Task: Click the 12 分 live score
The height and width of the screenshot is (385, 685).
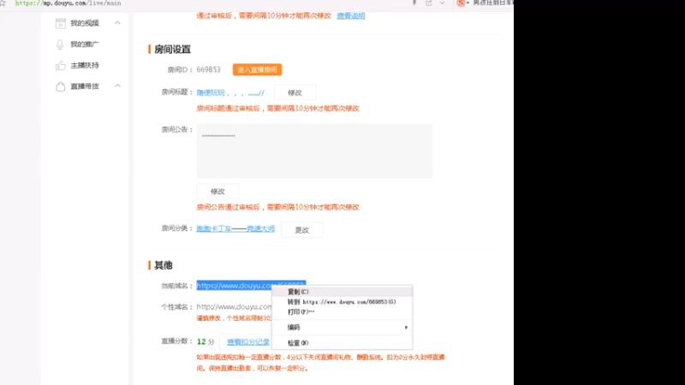Action: coord(205,341)
